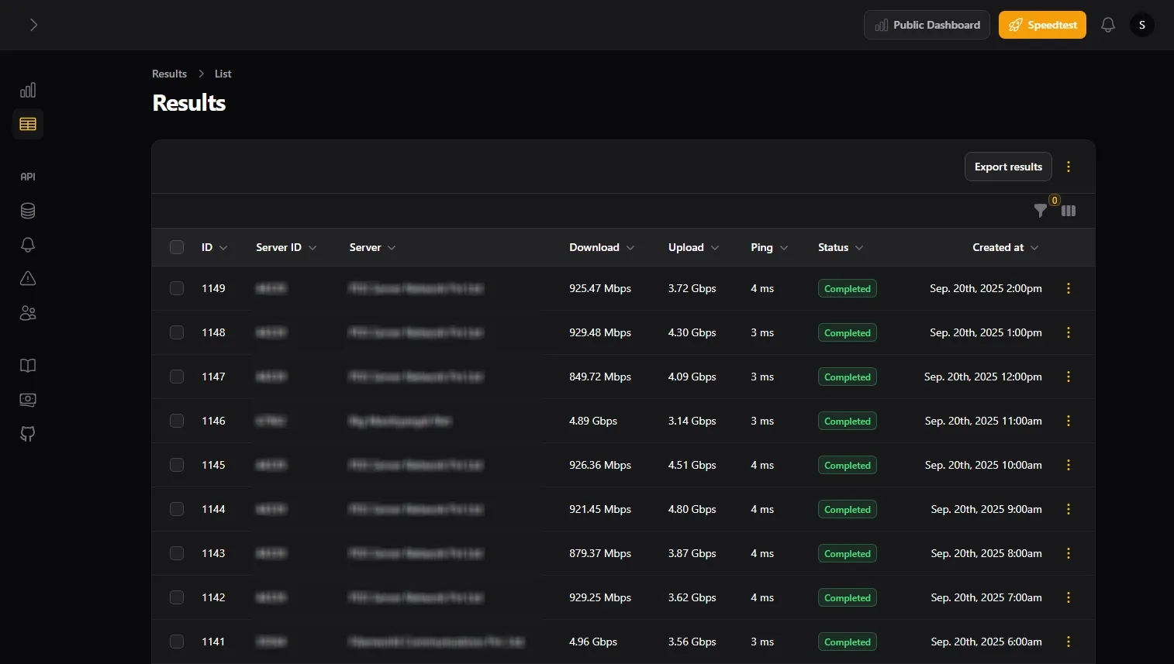This screenshot has height=664, width=1174.
Task: Run a test with the Speedtest button
Action: tap(1042, 25)
